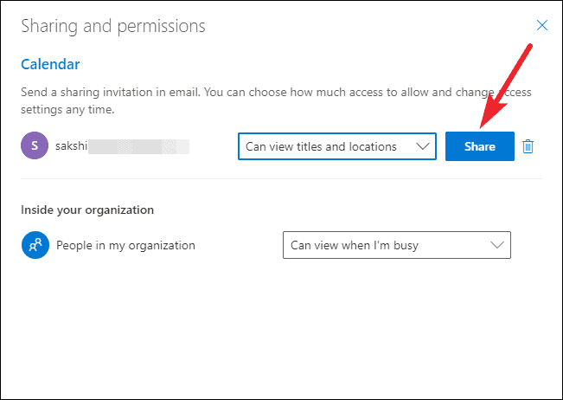Click the Share button
The image size is (563, 400).
coord(479,146)
